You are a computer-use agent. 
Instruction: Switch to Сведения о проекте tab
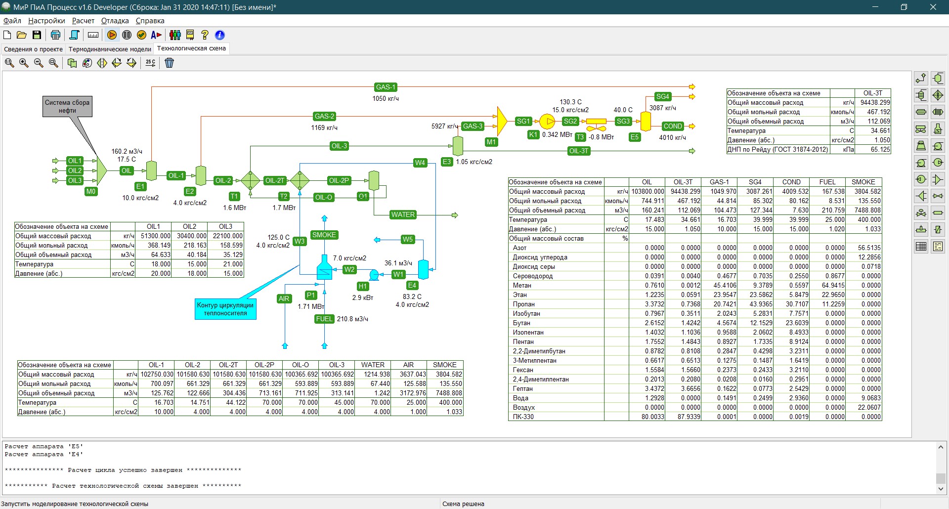click(x=33, y=49)
